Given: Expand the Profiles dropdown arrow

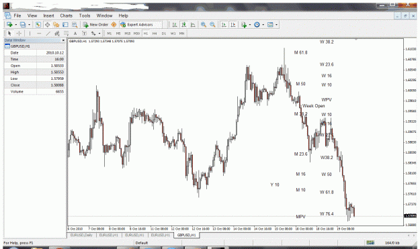Looking at the screenshot, I should [x=29, y=25].
